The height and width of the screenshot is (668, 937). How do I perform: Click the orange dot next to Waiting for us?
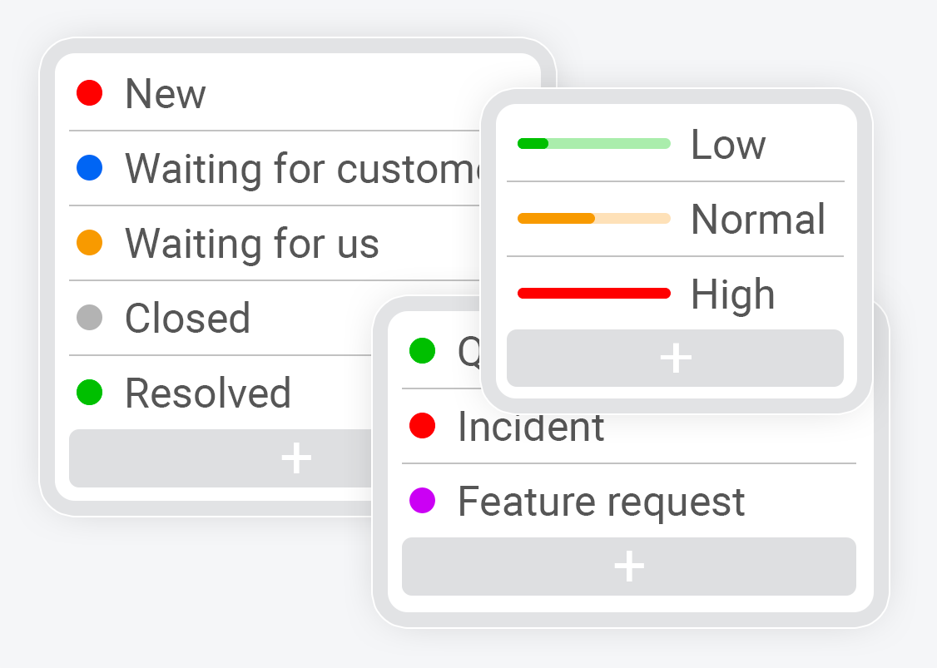pyautogui.click(x=89, y=243)
